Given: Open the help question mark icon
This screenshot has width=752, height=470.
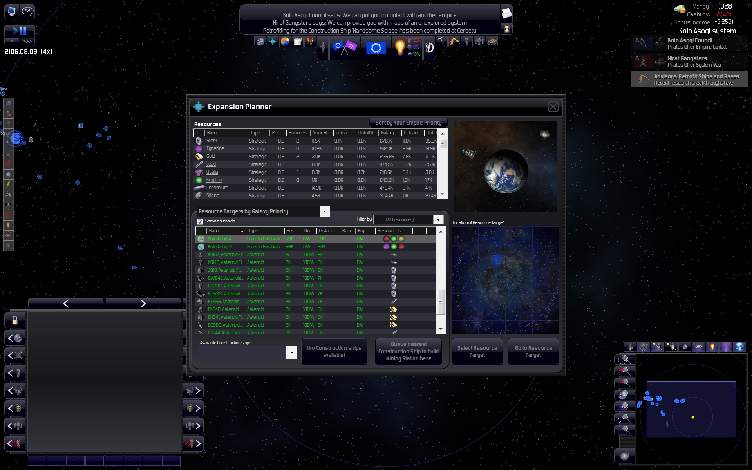Looking at the screenshot, I should click(27, 12).
